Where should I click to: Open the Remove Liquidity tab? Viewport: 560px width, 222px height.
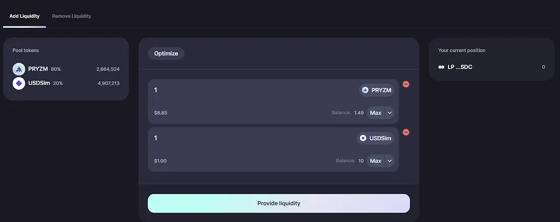click(x=72, y=16)
